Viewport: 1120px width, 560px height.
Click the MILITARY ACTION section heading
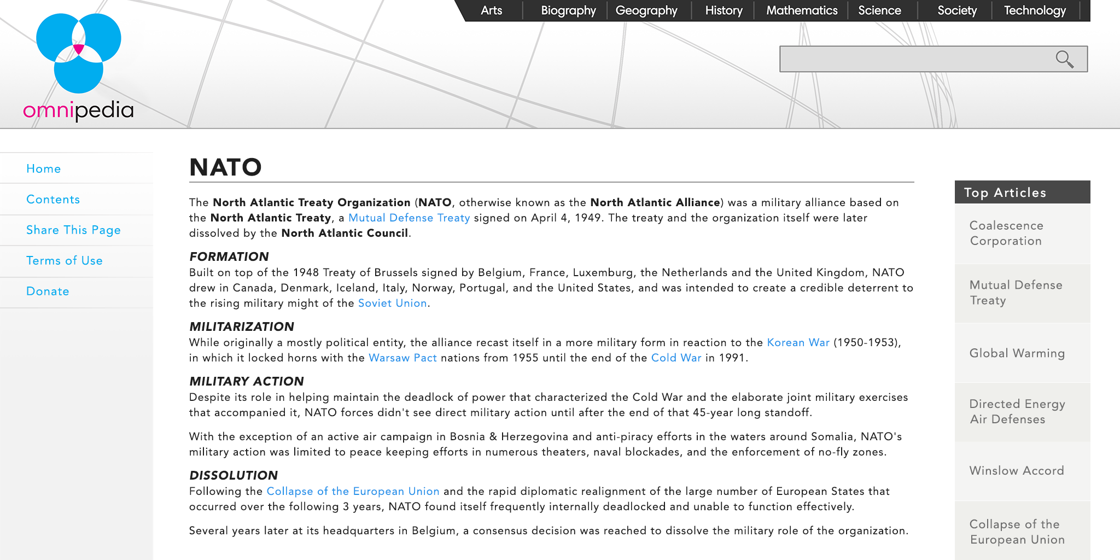[247, 381]
